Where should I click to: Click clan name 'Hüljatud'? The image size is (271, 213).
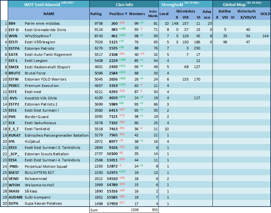[32, 141]
